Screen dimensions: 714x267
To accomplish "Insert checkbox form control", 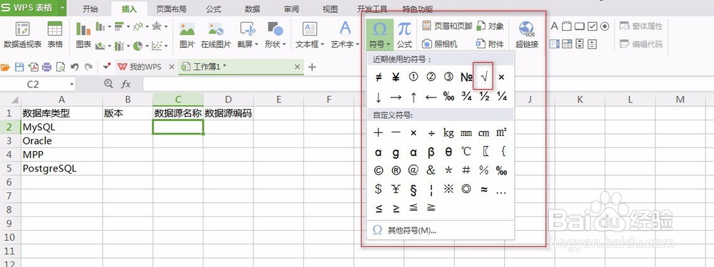I will tap(592, 26).
